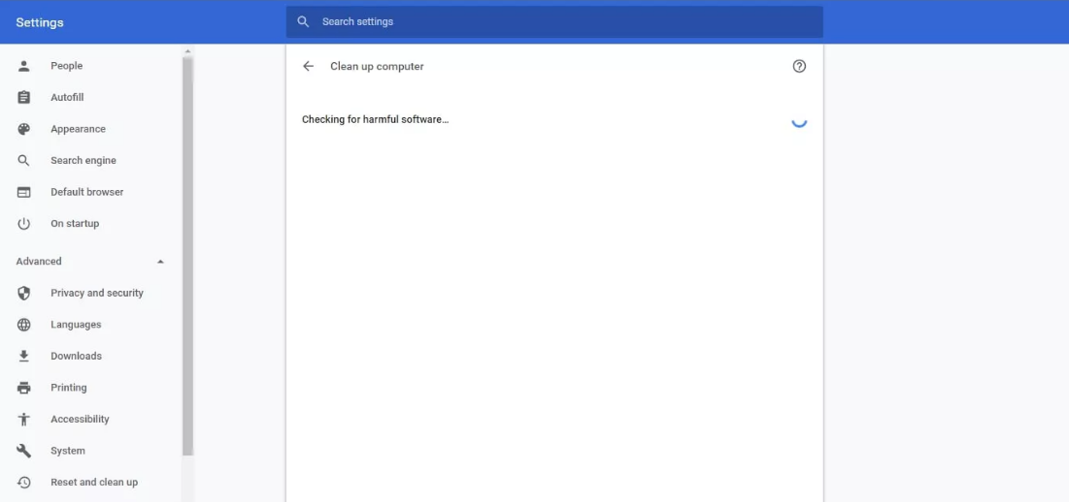Open Default browser settings
The height and width of the screenshot is (502, 1069).
pos(86,192)
